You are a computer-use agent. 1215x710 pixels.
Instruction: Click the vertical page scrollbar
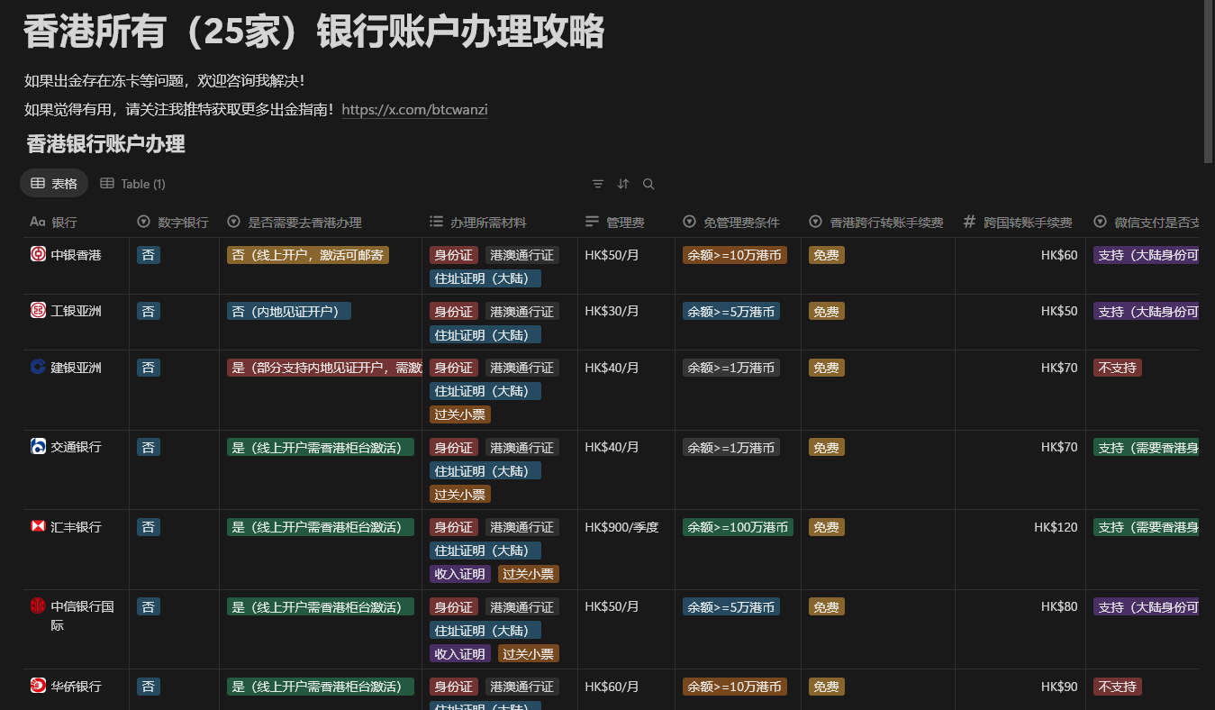(1209, 82)
